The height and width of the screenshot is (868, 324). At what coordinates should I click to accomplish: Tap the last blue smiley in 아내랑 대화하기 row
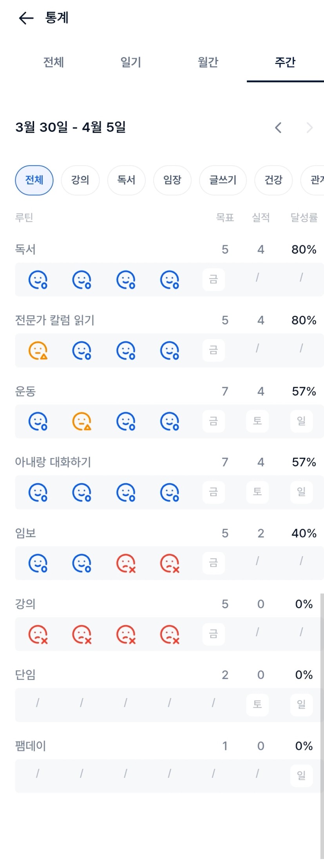pyautogui.click(x=170, y=492)
